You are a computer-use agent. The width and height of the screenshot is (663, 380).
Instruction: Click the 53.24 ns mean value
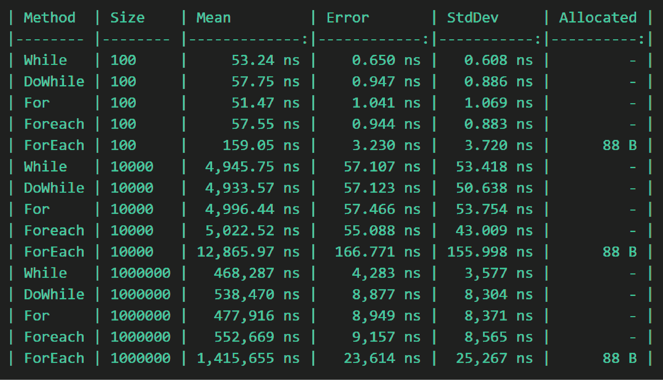tap(265, 60)
